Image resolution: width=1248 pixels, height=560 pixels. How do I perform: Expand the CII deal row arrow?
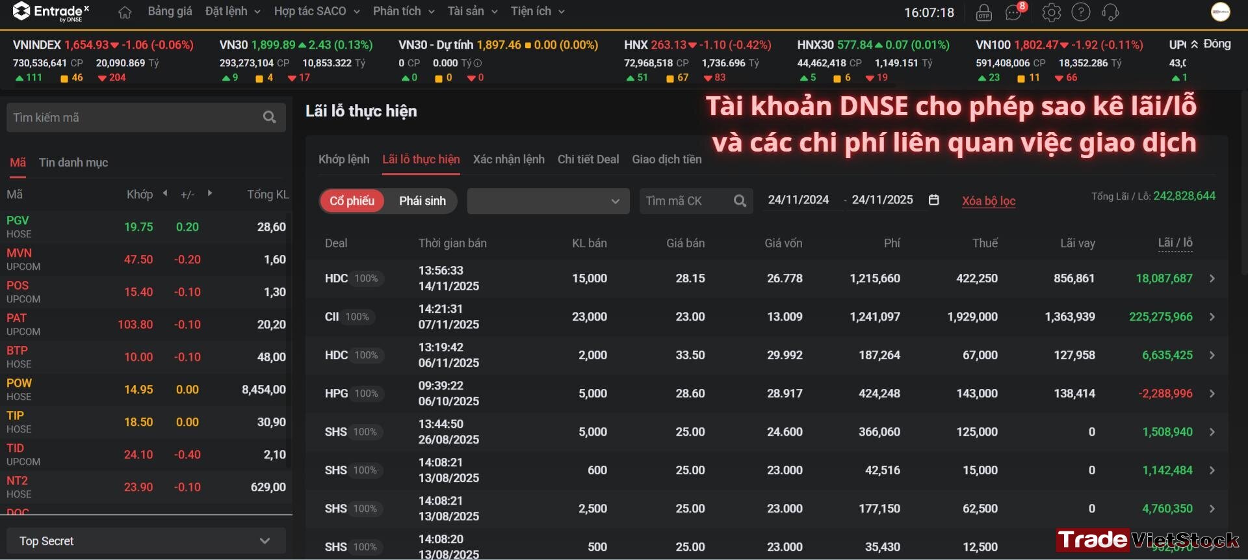[1212, 317]
